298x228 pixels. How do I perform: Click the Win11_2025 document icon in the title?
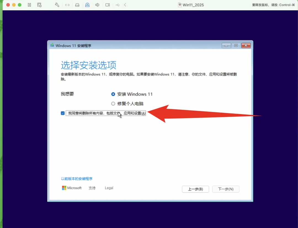pos(180,5)
